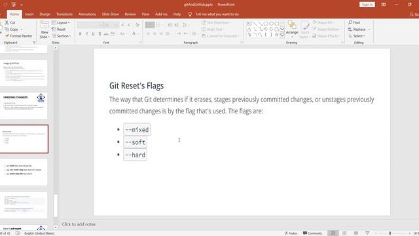The width and height of the screenshot is (419, 236).
Task: Click the Copy icon in Clipboard
Action: pyautogui.click(x=7, y=29)
